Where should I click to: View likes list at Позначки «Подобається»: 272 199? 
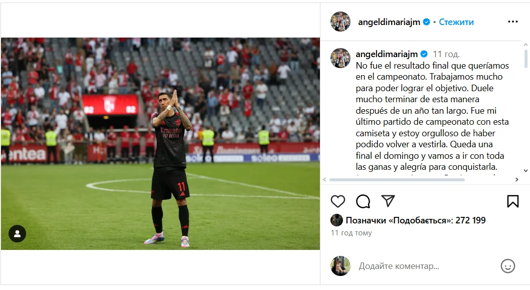click(415, 220)
